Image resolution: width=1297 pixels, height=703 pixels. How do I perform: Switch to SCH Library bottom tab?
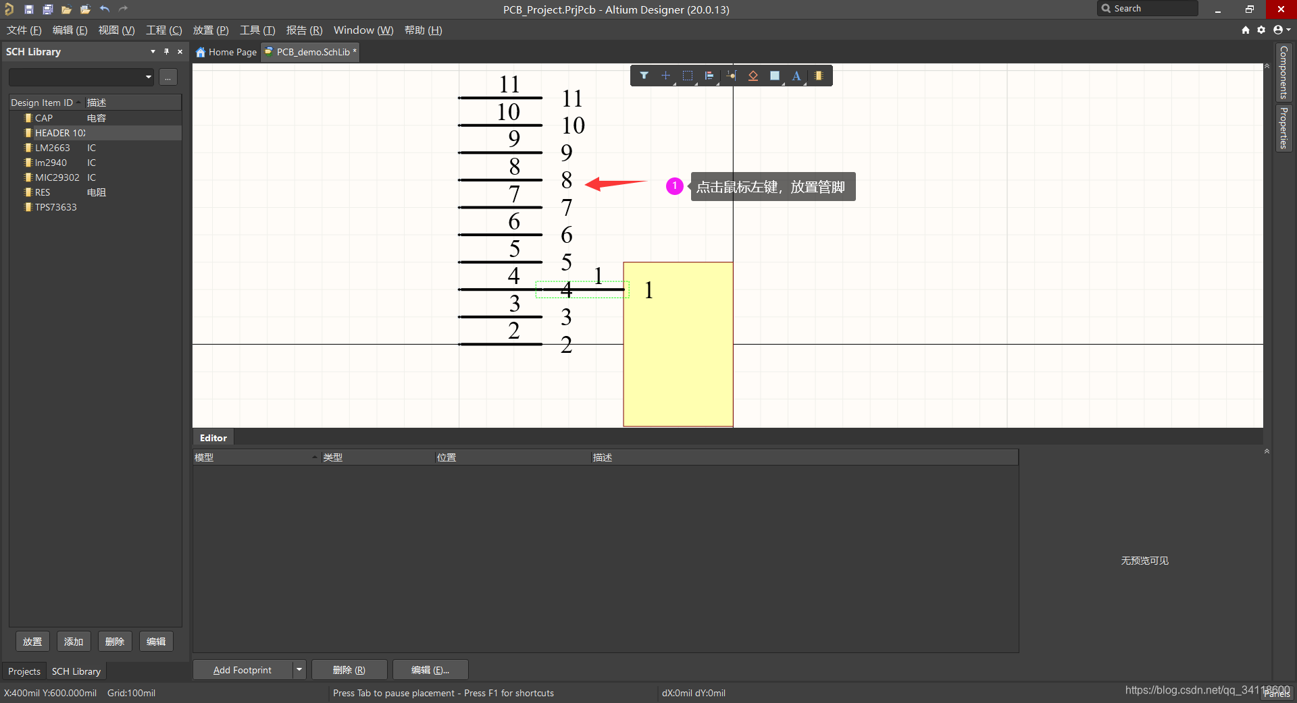coord(76,671)
